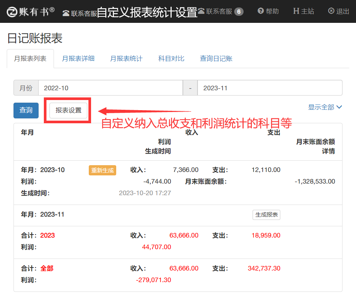Expand the 显示全部 chevron
Screen dimensions: 356x293
(x=340, y=107)
